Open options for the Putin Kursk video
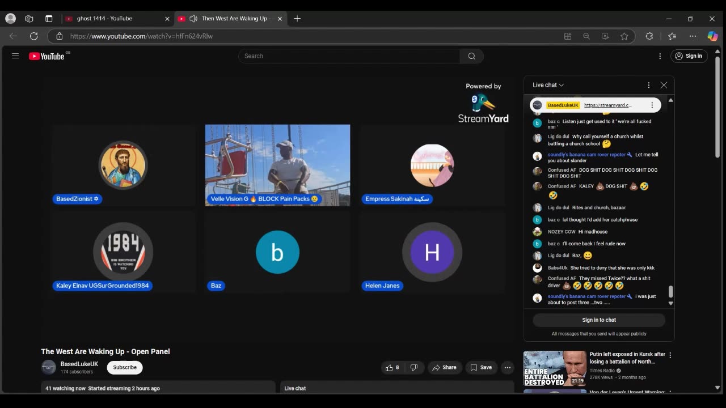Viewport: 726px width, 408px height. tap(670, 355)
